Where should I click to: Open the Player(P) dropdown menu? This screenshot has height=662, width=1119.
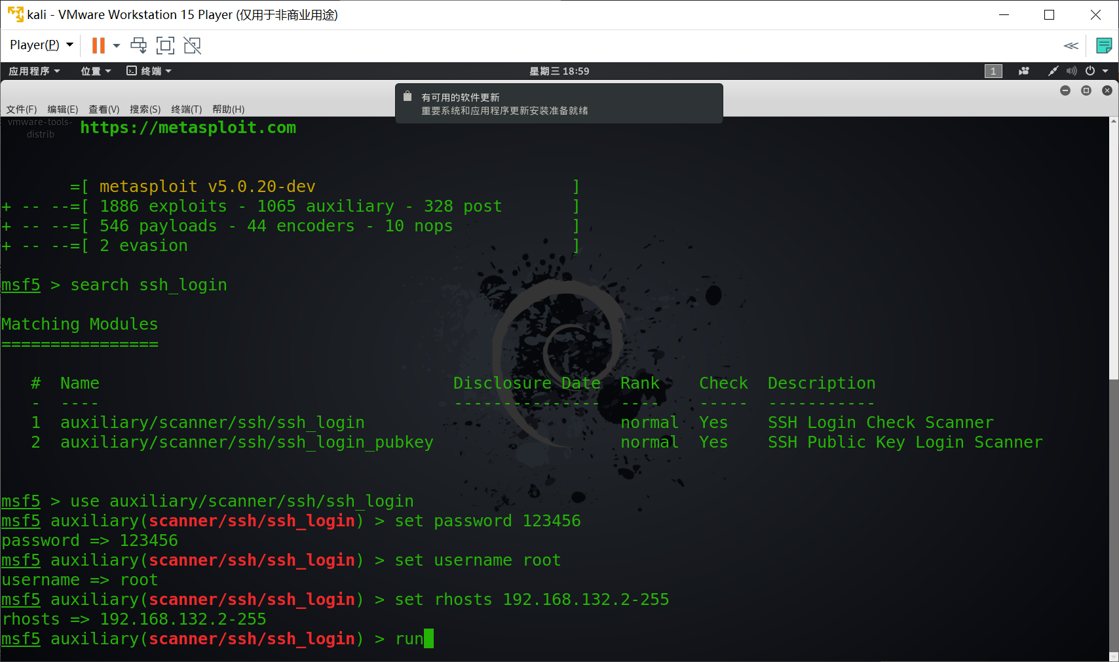[41, 45]
